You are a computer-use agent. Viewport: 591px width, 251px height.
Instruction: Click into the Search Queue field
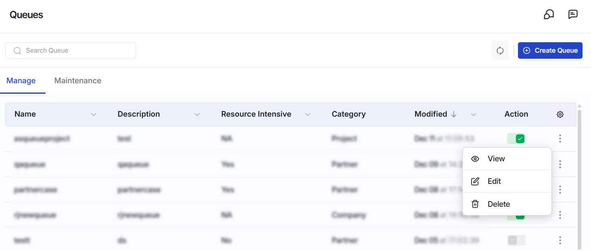[71, 51]
